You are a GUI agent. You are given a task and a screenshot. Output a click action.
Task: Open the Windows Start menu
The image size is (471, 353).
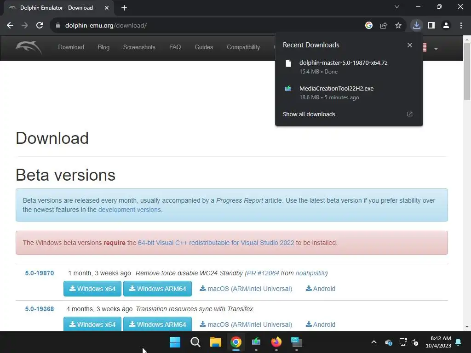pyautogui.click(x=175, y=342)
